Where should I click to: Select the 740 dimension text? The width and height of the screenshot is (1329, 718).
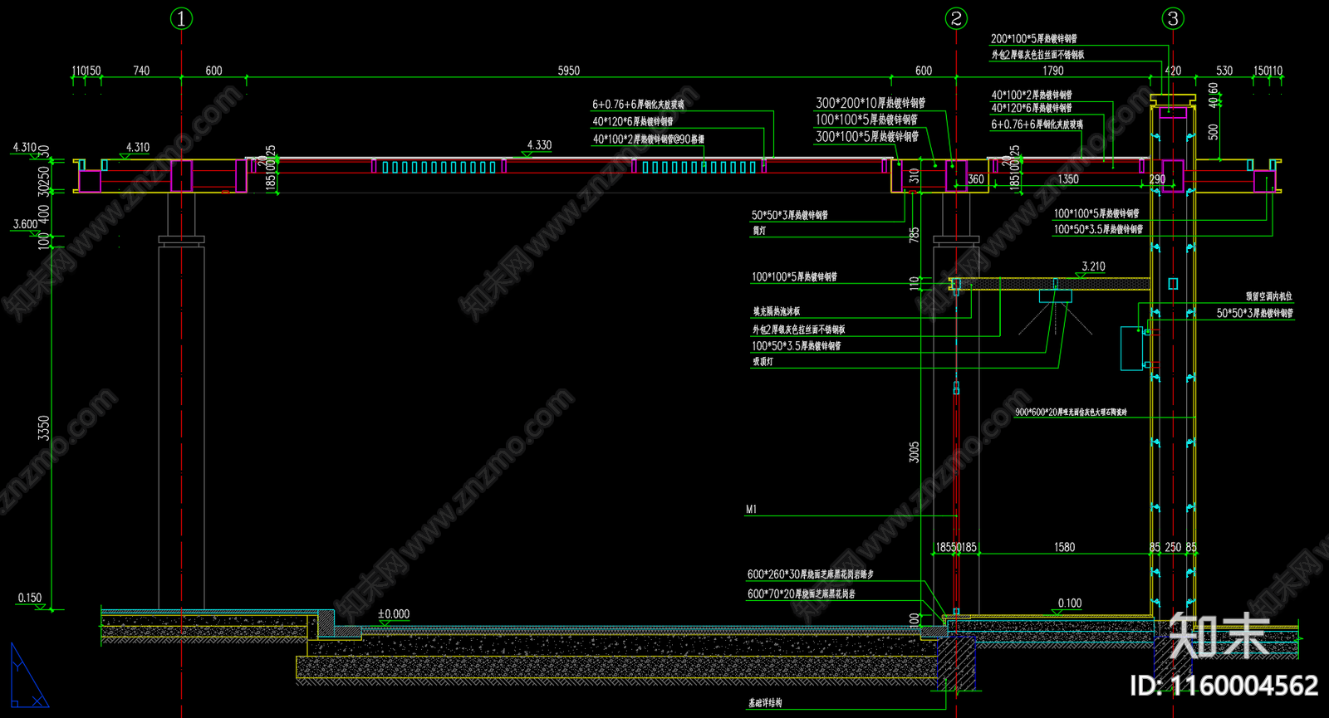point(141,71)
